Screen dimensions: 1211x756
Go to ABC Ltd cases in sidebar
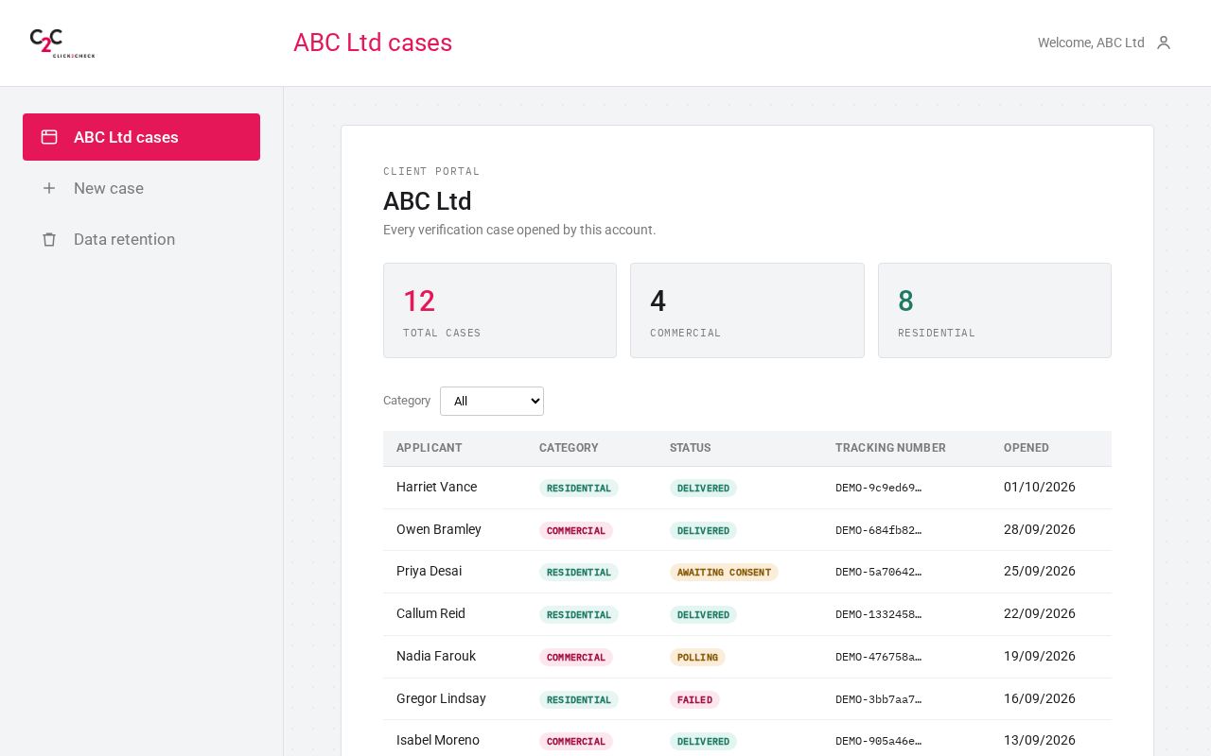pos(141,137)
